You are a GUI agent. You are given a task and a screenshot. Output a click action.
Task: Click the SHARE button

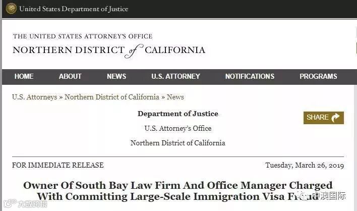pyautogui.click(x=323, y=118)
